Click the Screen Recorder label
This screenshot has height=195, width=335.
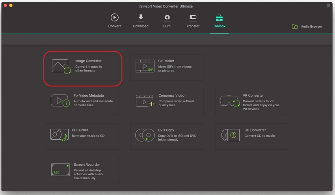(x=87, y=165)
